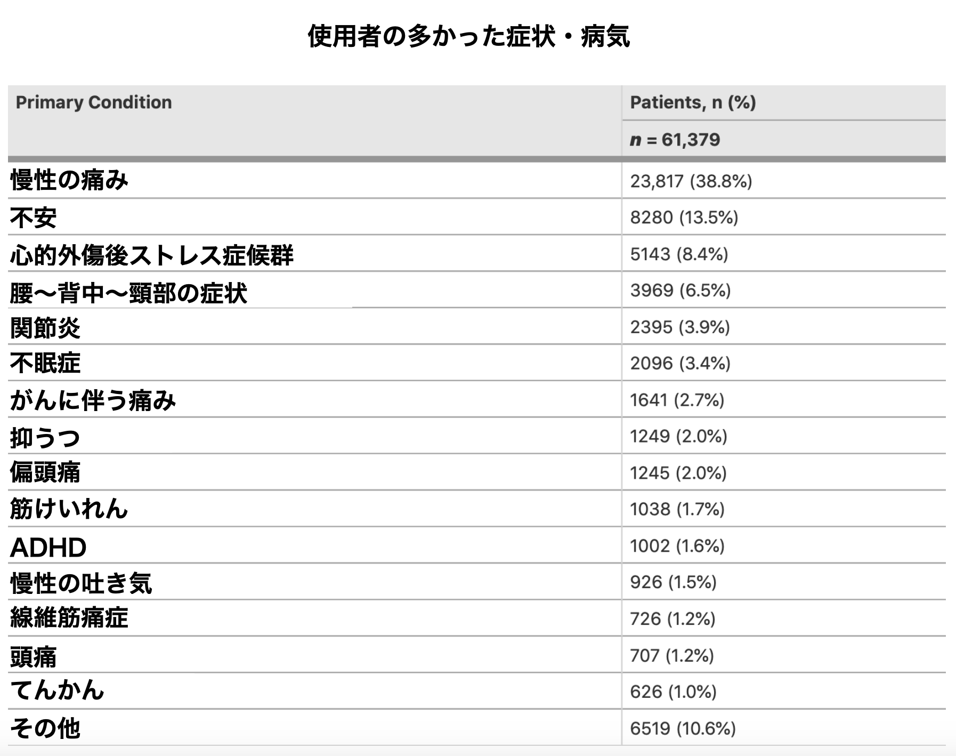Image resolution: width=956 pixels, height=756 pixels.
Task: Click the title 使用者の多かった症状・病気
Action: (469, 37)
